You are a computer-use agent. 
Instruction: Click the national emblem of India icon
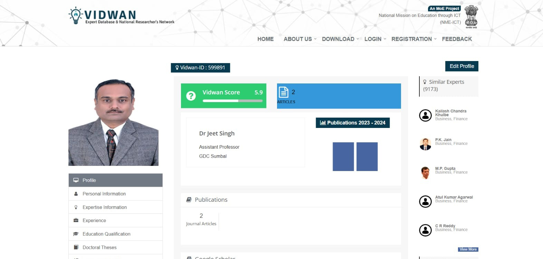[x=471, y=17]
